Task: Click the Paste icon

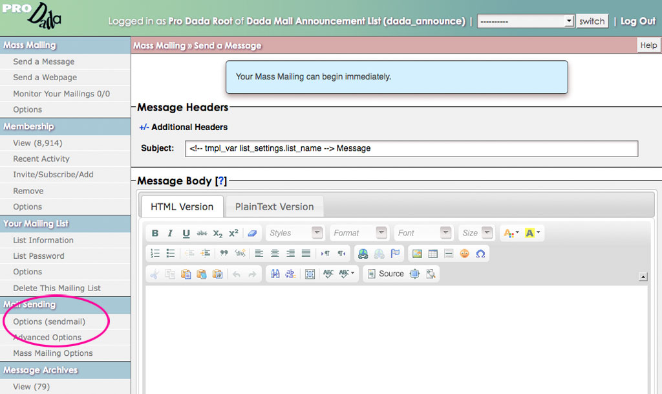Action: point(186,274)
